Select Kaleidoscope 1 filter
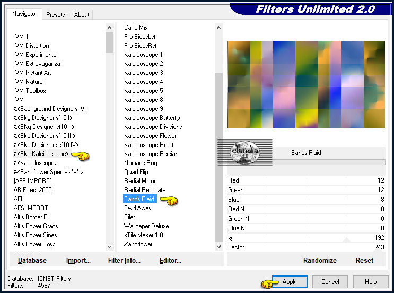394x293 pixels. pos(143,55)
